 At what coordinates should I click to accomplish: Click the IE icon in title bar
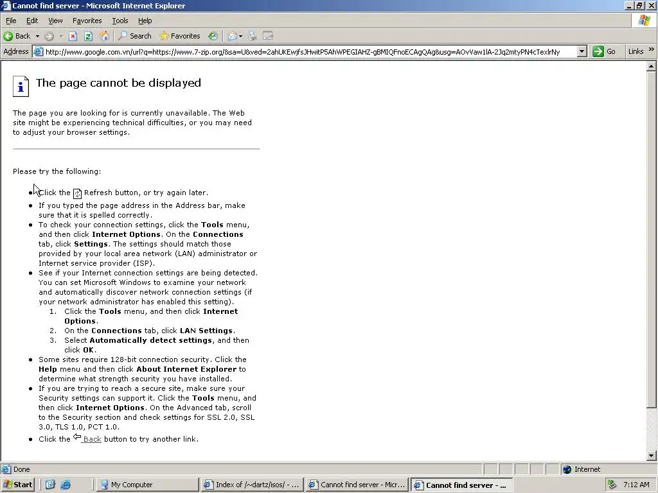[x=6, y=5]
